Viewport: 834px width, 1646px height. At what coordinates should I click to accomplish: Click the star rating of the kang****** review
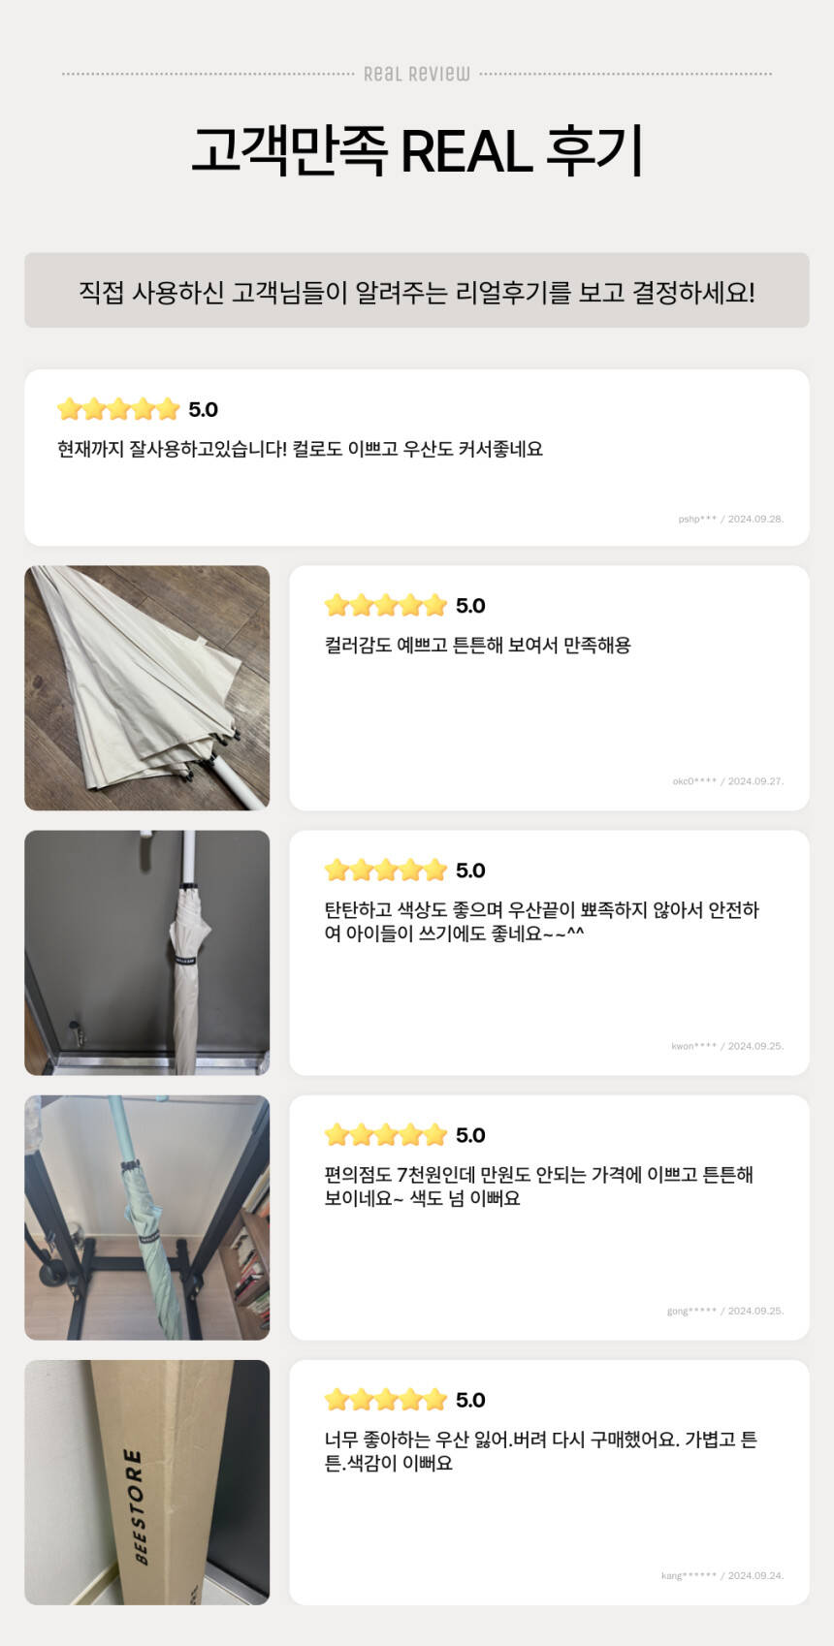[386, 1400]
